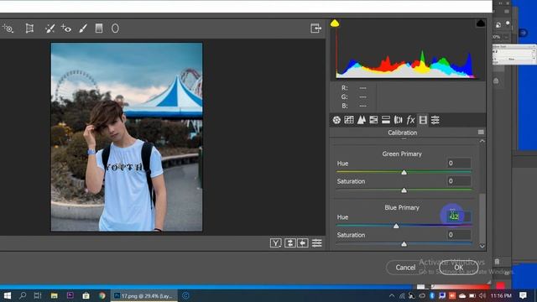Open the Tone Curve panel tab
This screenshot has height=302, width=537.
click(349, 120)
